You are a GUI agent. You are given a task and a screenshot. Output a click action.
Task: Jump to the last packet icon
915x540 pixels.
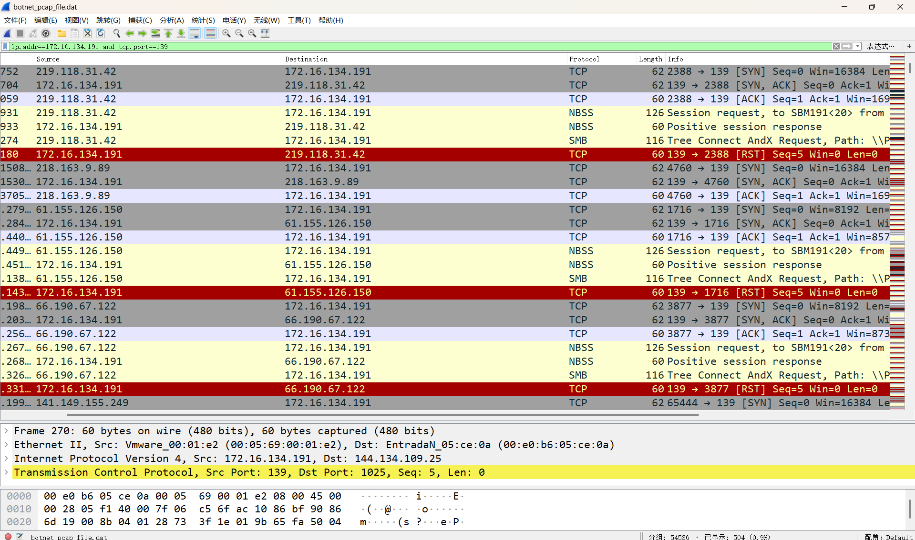click(x=181, y=33)
